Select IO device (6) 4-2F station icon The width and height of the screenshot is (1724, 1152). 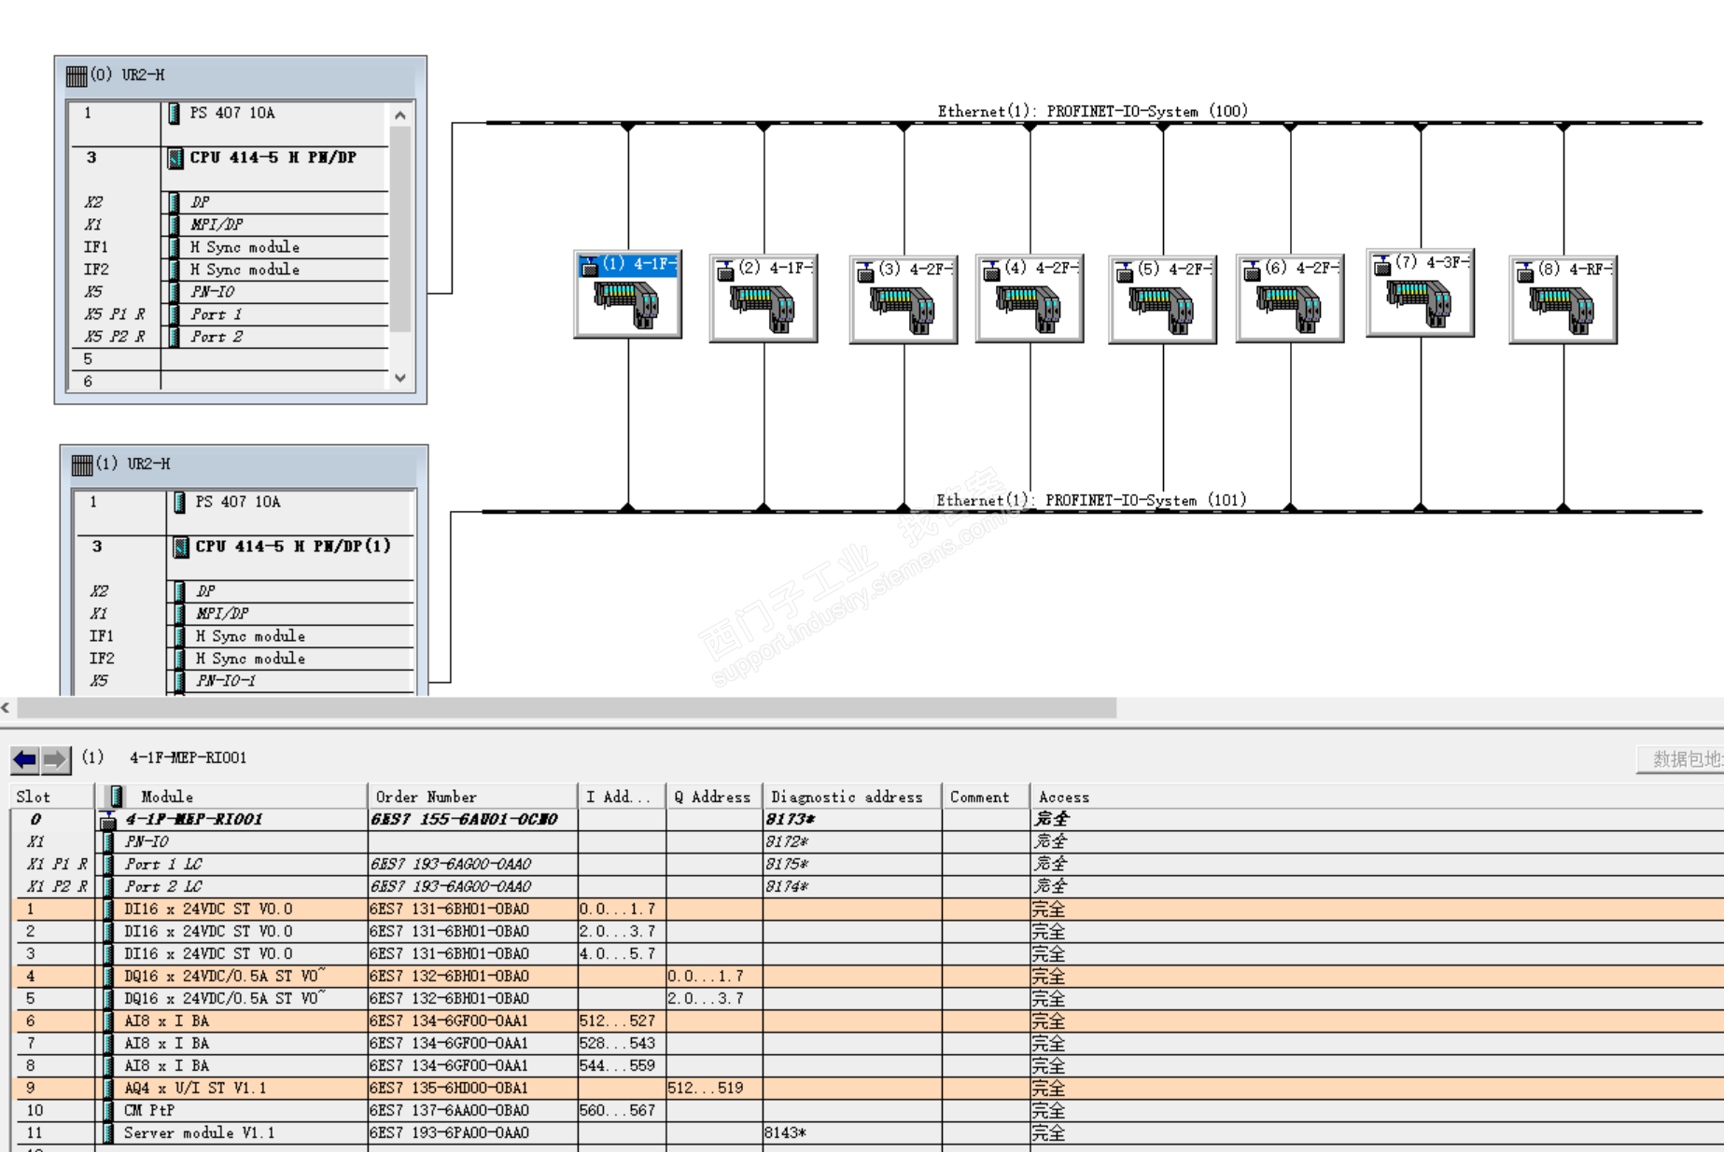coord(1290,298)
